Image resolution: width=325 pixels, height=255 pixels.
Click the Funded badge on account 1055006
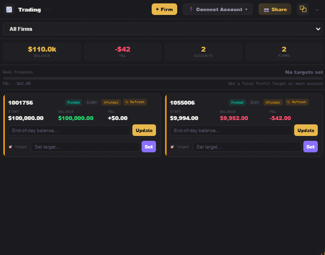coord(237,103)
